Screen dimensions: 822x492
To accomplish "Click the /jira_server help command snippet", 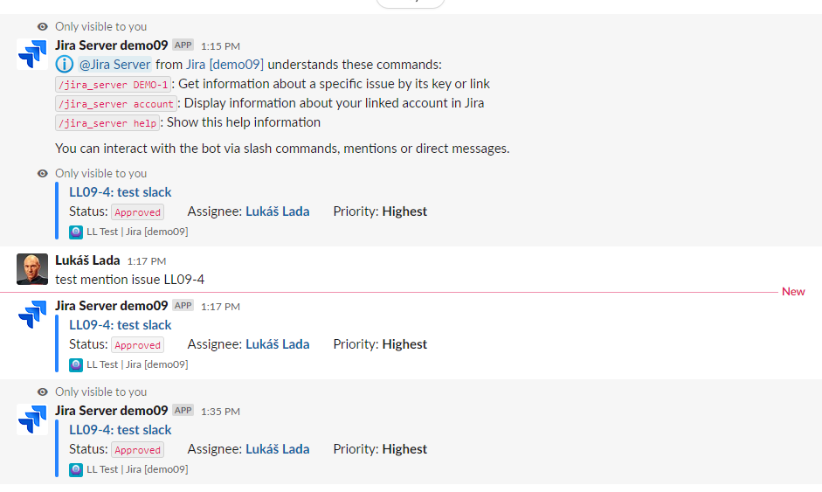I will (107, 122).
